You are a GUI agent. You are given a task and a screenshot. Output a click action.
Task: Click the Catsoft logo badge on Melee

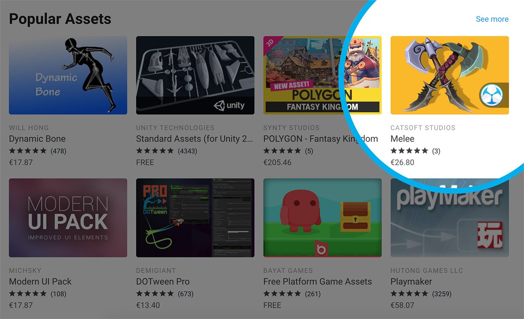point(492,96)
